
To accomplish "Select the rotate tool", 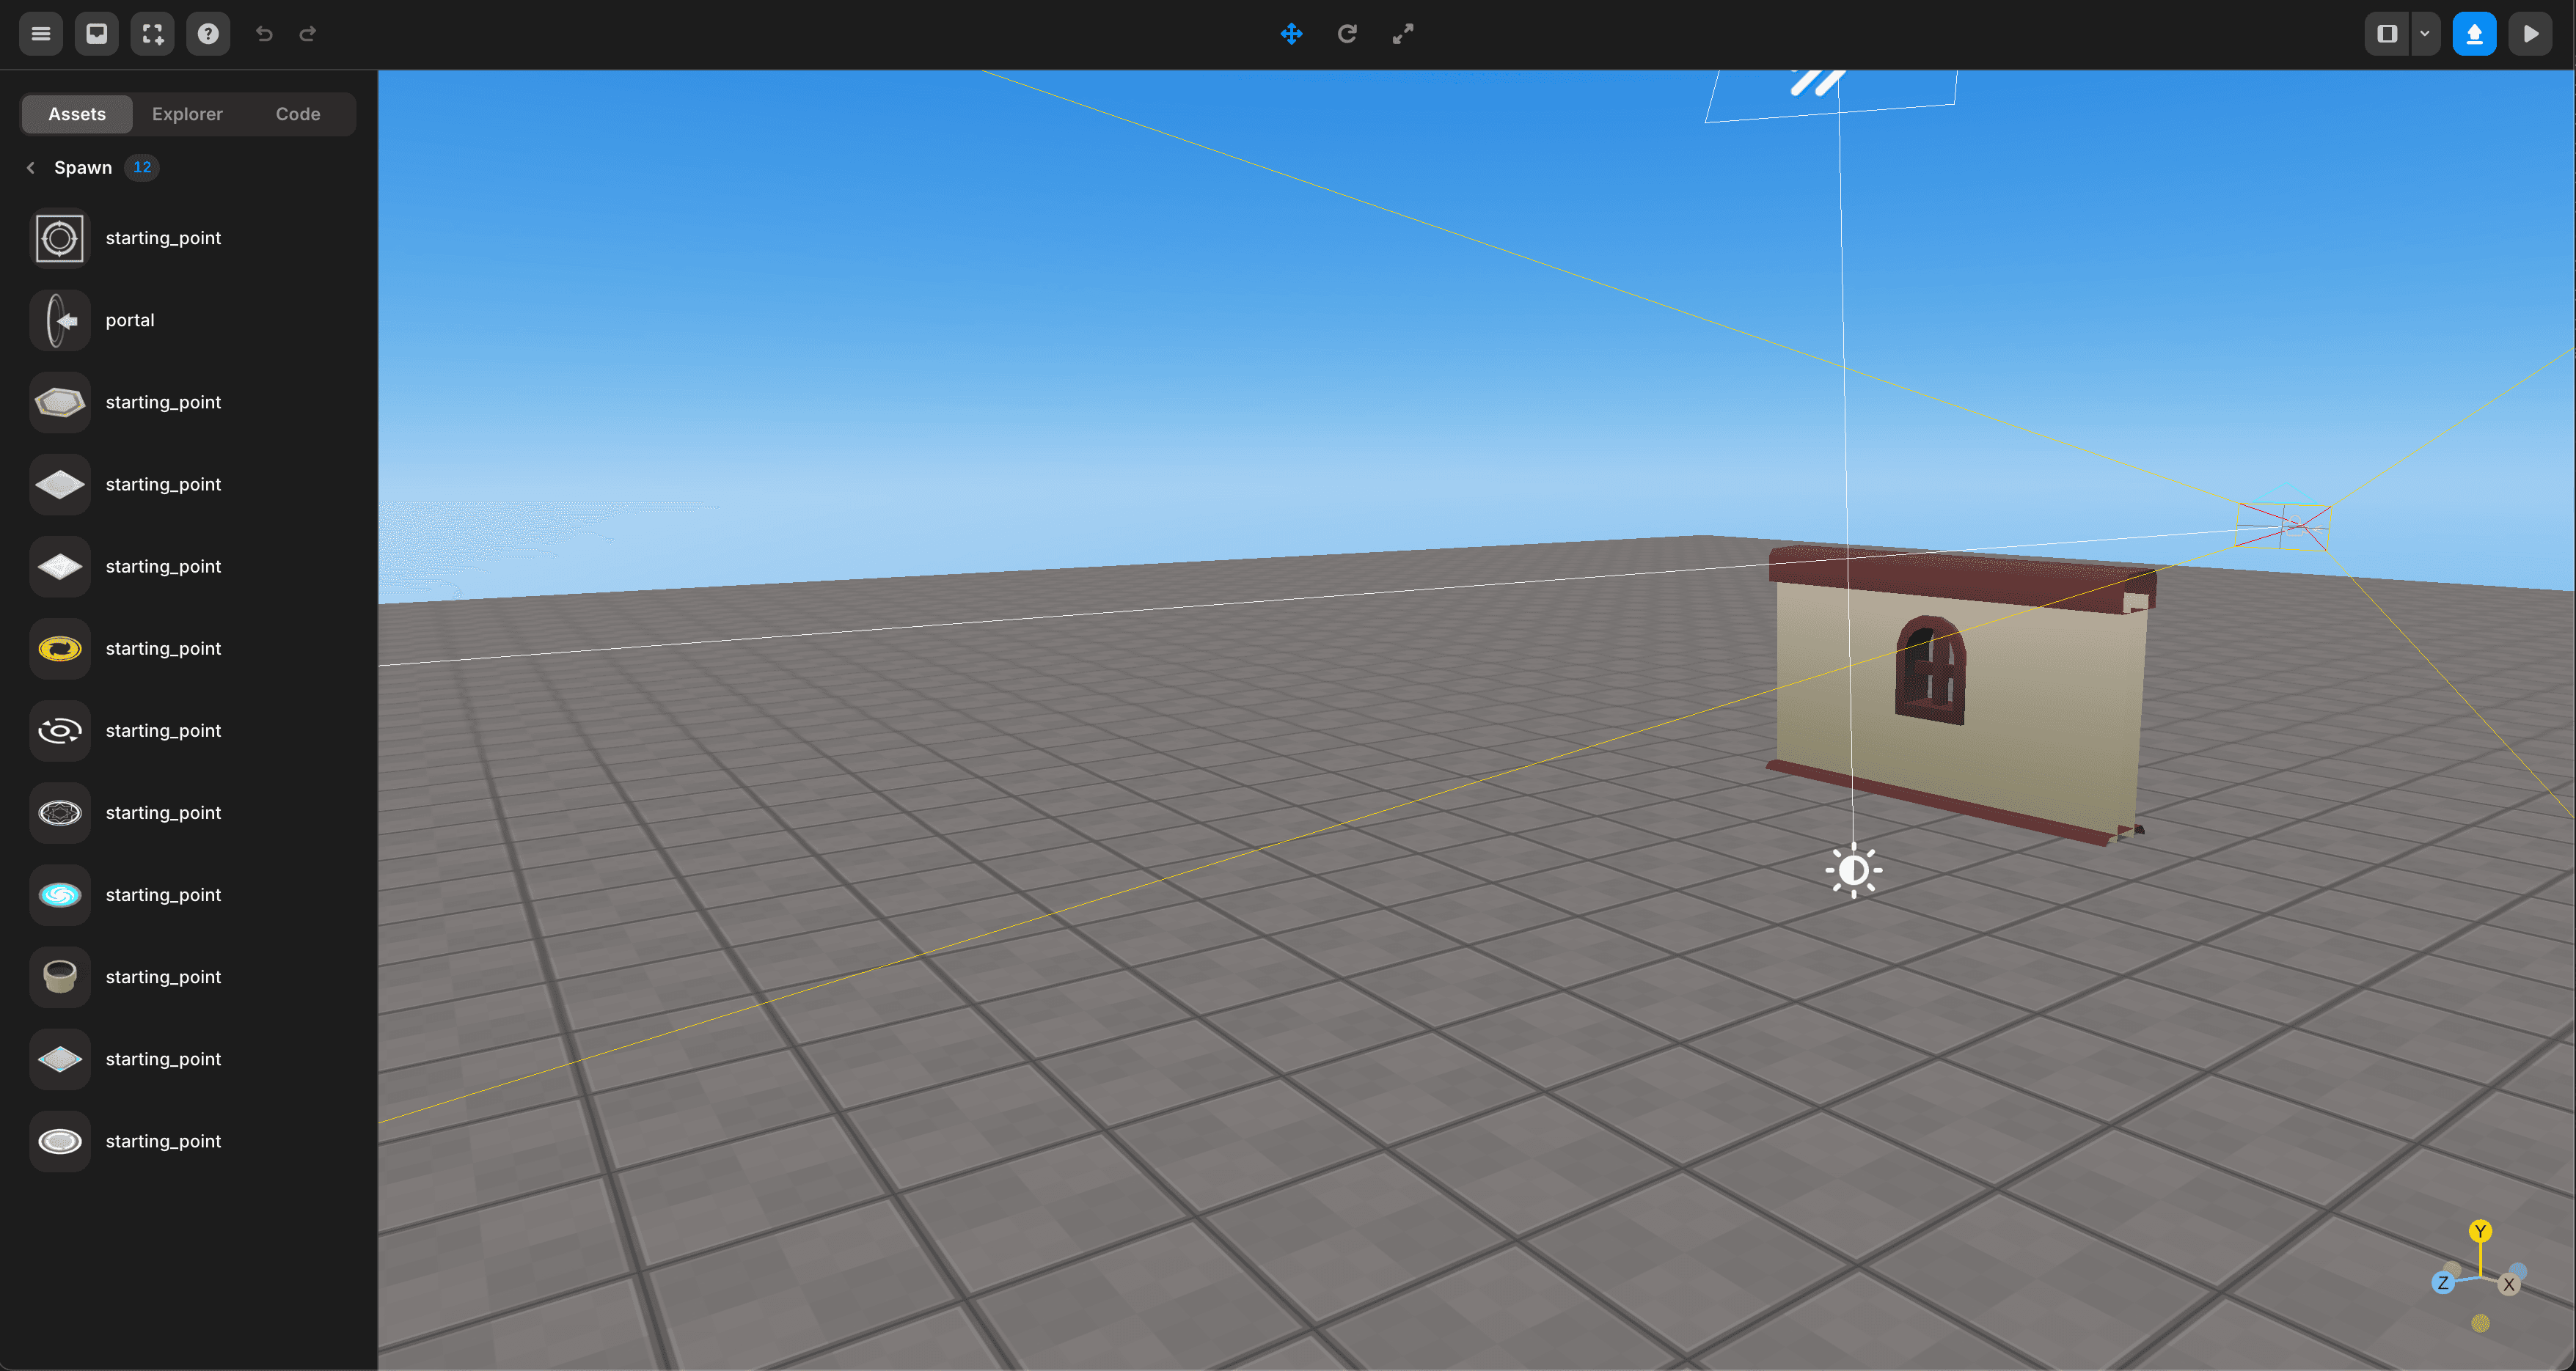I will (x=1347, y=34).
